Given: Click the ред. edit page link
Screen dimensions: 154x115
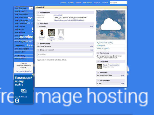Looking at the screenshot, I should [x=31, y=8].
